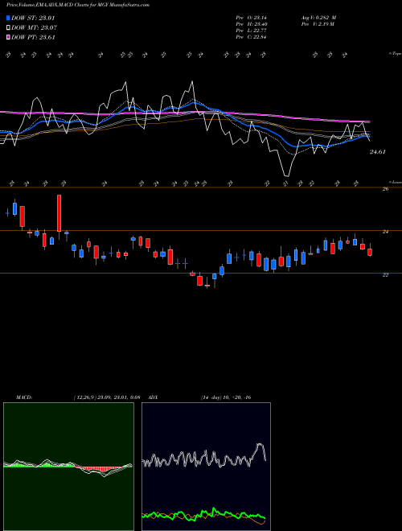Select the 'DOW PT: 23.61' legend label
The image size is (402, 531).
point(33,38)
